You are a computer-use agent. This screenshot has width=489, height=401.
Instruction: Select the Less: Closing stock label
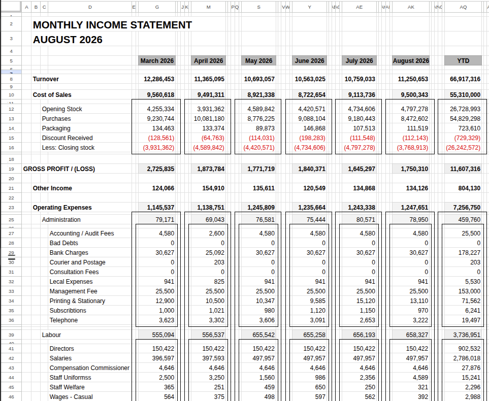(x=68, y=148)
